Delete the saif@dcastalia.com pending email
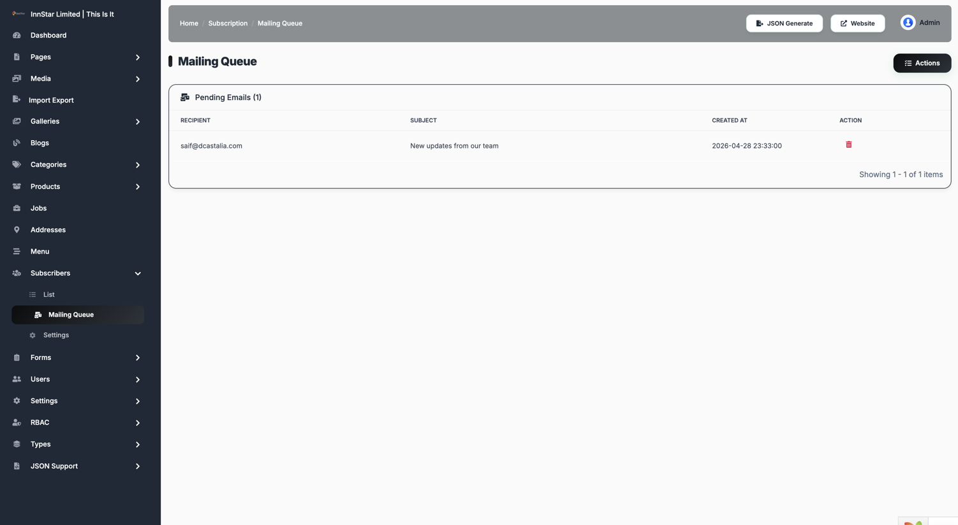 (x=849, y=145)
